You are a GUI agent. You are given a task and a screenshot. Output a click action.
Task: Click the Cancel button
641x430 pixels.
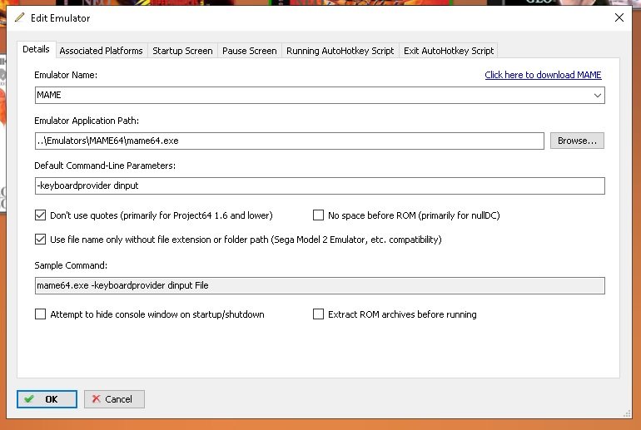coord(114,399)
